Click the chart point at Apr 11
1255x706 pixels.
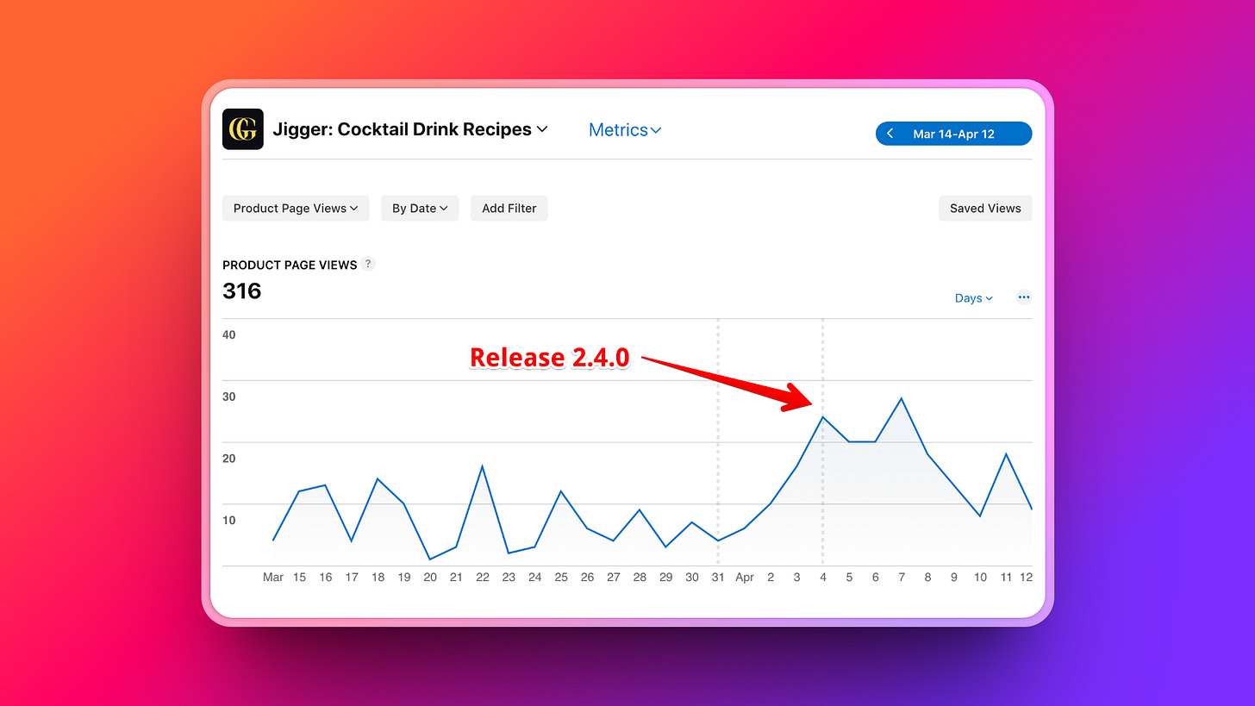1006,453
